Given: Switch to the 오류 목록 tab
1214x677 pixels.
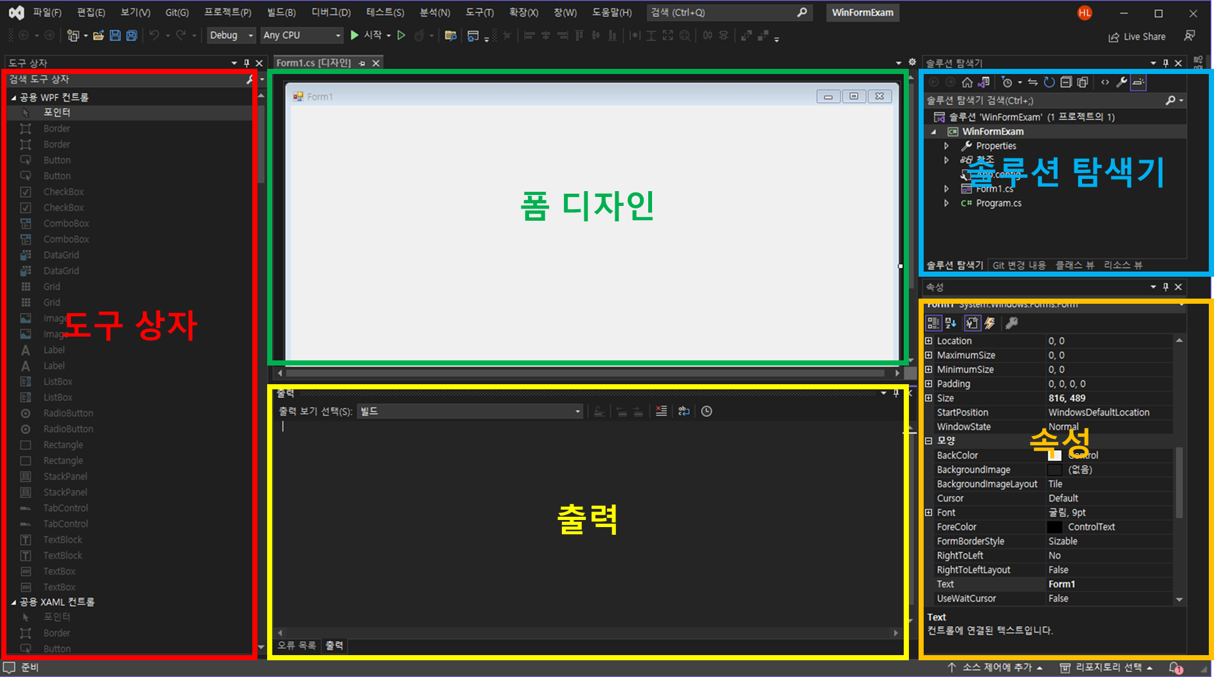Looking at the screenshot, I should coord(297,645).
